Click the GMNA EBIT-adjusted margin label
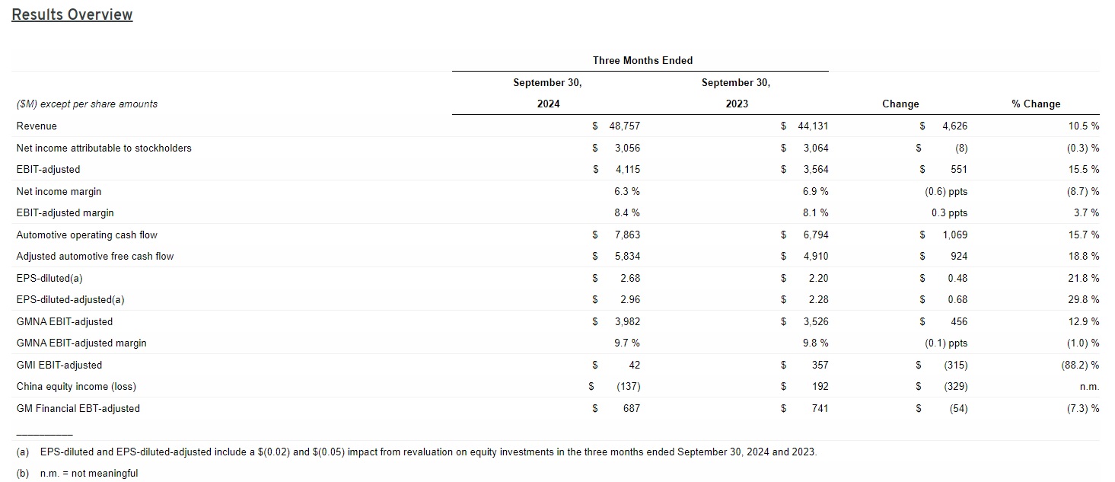The image size is (1115, 482). pos(81,343)
